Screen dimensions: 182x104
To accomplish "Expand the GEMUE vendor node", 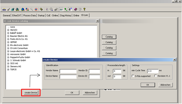I will click(x=8, y=42).
